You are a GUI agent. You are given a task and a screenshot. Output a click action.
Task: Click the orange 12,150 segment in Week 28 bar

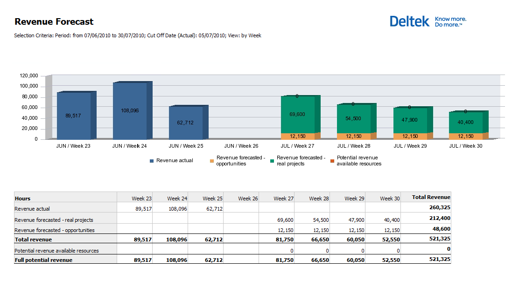pyautogui.click(x=353, y=136)
